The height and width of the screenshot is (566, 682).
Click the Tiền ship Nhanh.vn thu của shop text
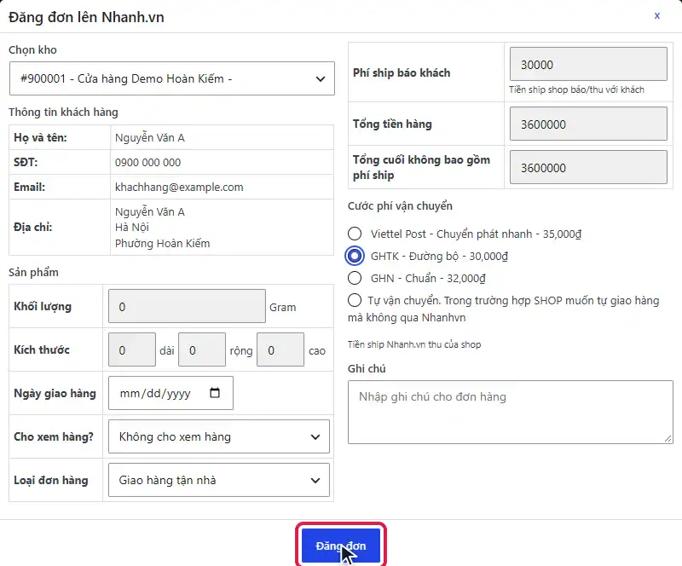pyautogui.click(x=414, y=344)
